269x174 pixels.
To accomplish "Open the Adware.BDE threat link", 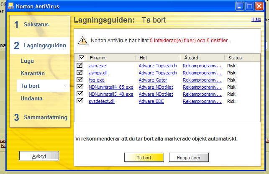I will 151,101.
